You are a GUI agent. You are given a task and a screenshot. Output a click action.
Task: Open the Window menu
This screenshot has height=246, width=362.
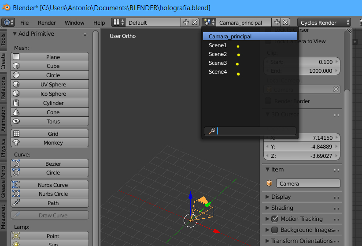point(74,22)
